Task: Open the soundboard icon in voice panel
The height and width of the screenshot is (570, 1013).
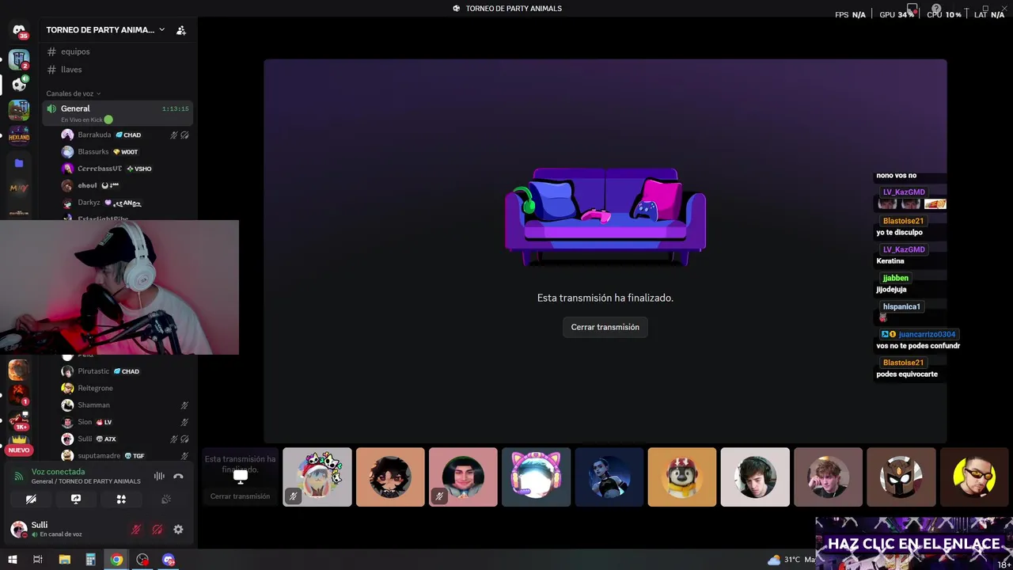Action: click(x=166, y=500)
